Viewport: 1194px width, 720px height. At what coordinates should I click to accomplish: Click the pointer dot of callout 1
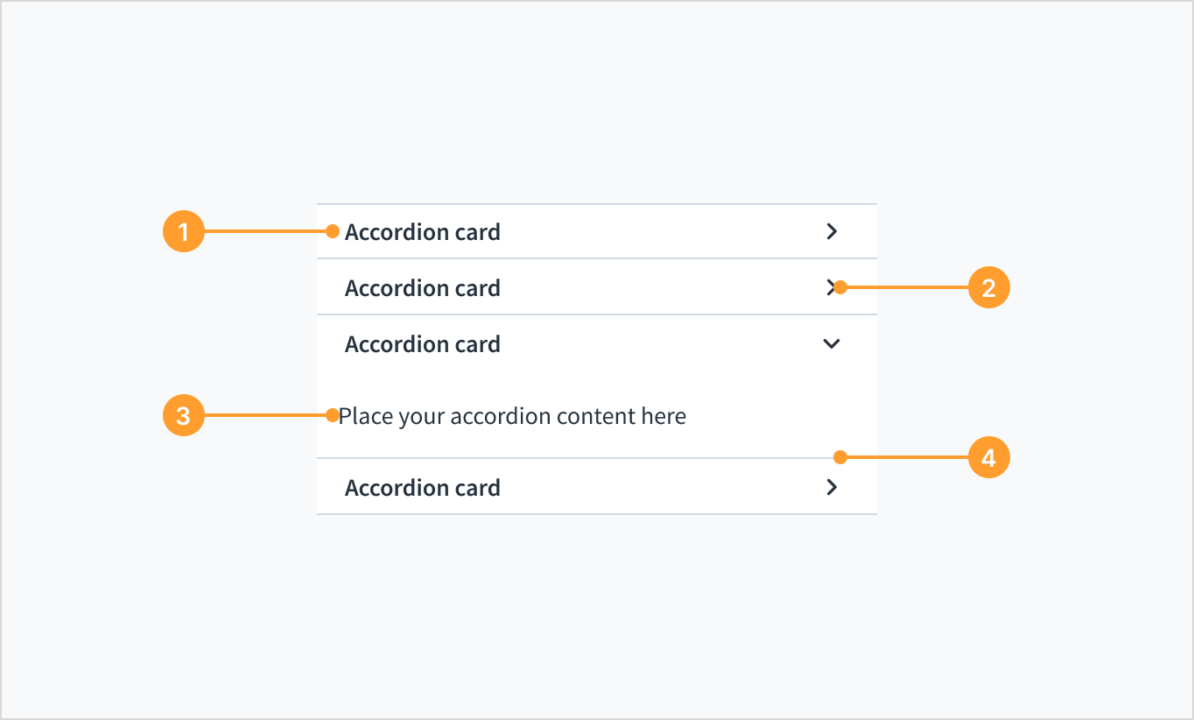point(333,232)
